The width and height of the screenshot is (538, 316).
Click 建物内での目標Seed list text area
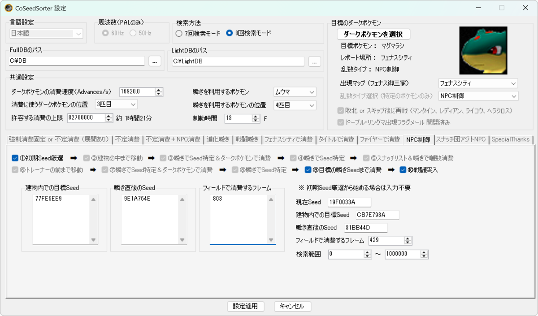click(x=61, y=220)
